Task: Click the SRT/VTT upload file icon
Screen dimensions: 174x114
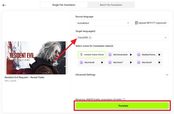Action: tap(136, 23)
